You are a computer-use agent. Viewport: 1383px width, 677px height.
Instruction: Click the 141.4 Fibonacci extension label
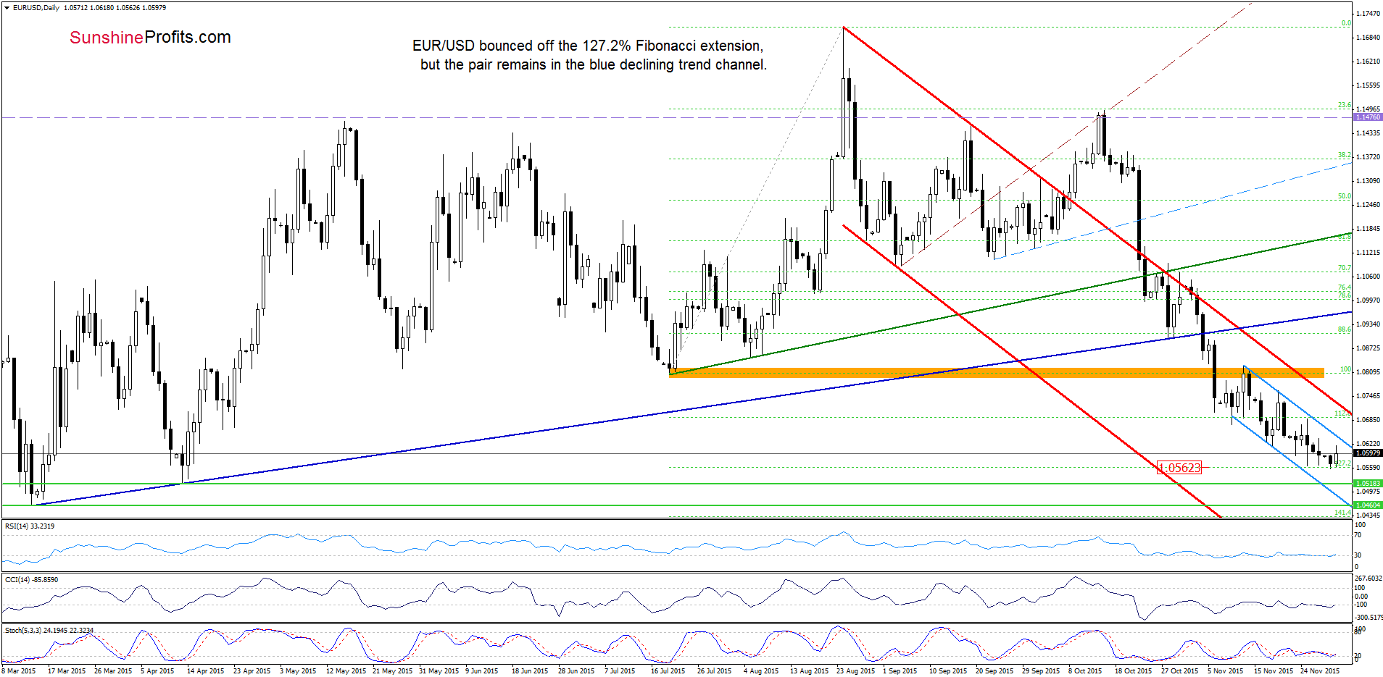(1343, 513)
